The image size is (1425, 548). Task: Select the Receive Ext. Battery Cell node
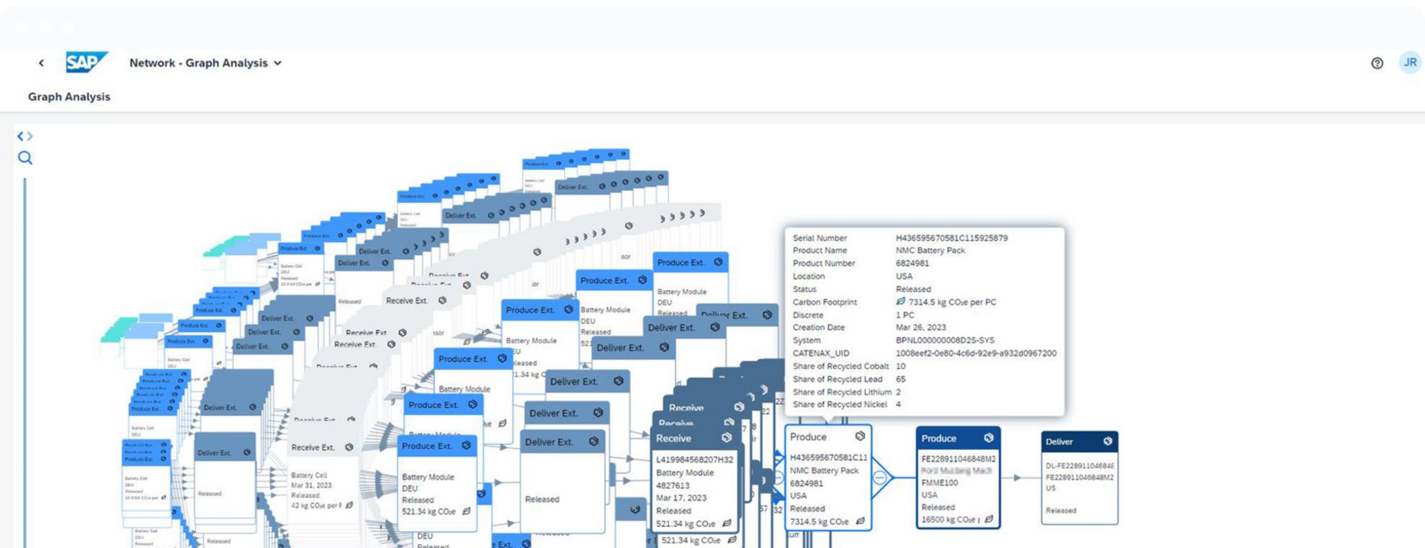[x=323, y=484]
